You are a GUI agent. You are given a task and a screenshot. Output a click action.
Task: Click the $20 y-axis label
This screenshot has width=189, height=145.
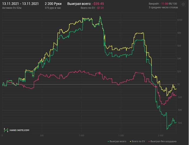[x=179, y=71]
